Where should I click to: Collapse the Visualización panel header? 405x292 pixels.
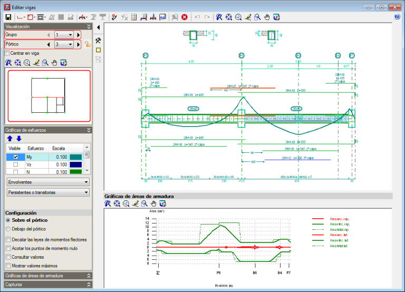pos(89,26)
